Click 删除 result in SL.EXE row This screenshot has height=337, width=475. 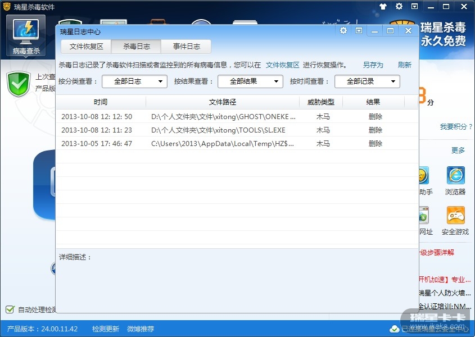(x=376, y=130)
